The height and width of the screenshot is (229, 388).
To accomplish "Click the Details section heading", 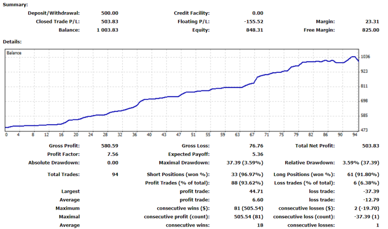I will 12,42.
